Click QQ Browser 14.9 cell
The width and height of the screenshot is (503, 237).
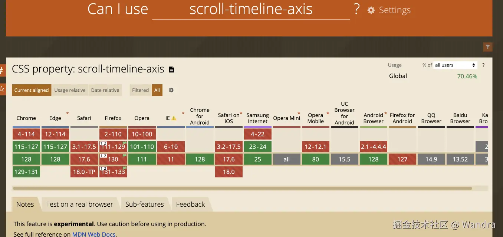[x=431, y=159]
